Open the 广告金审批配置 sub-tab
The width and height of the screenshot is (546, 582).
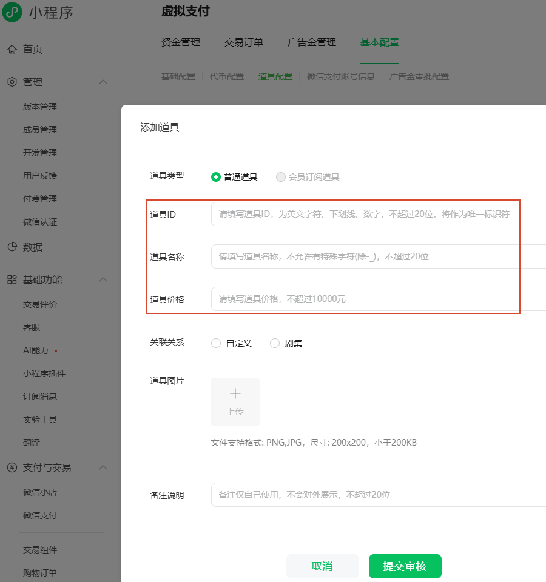(x=419, y=76)
